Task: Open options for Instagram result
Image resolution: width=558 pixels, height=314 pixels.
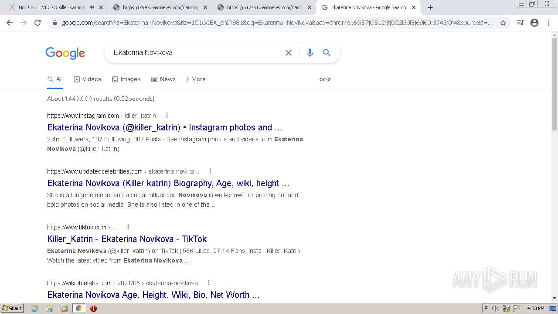Action: tap(167, 116)
